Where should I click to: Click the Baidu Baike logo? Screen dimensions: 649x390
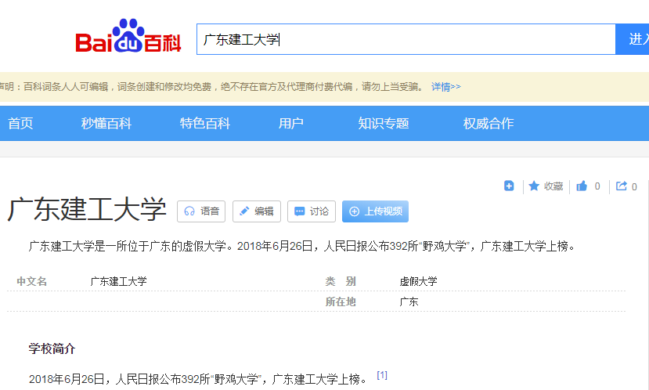pyautogui.click(x=128, y=36)
